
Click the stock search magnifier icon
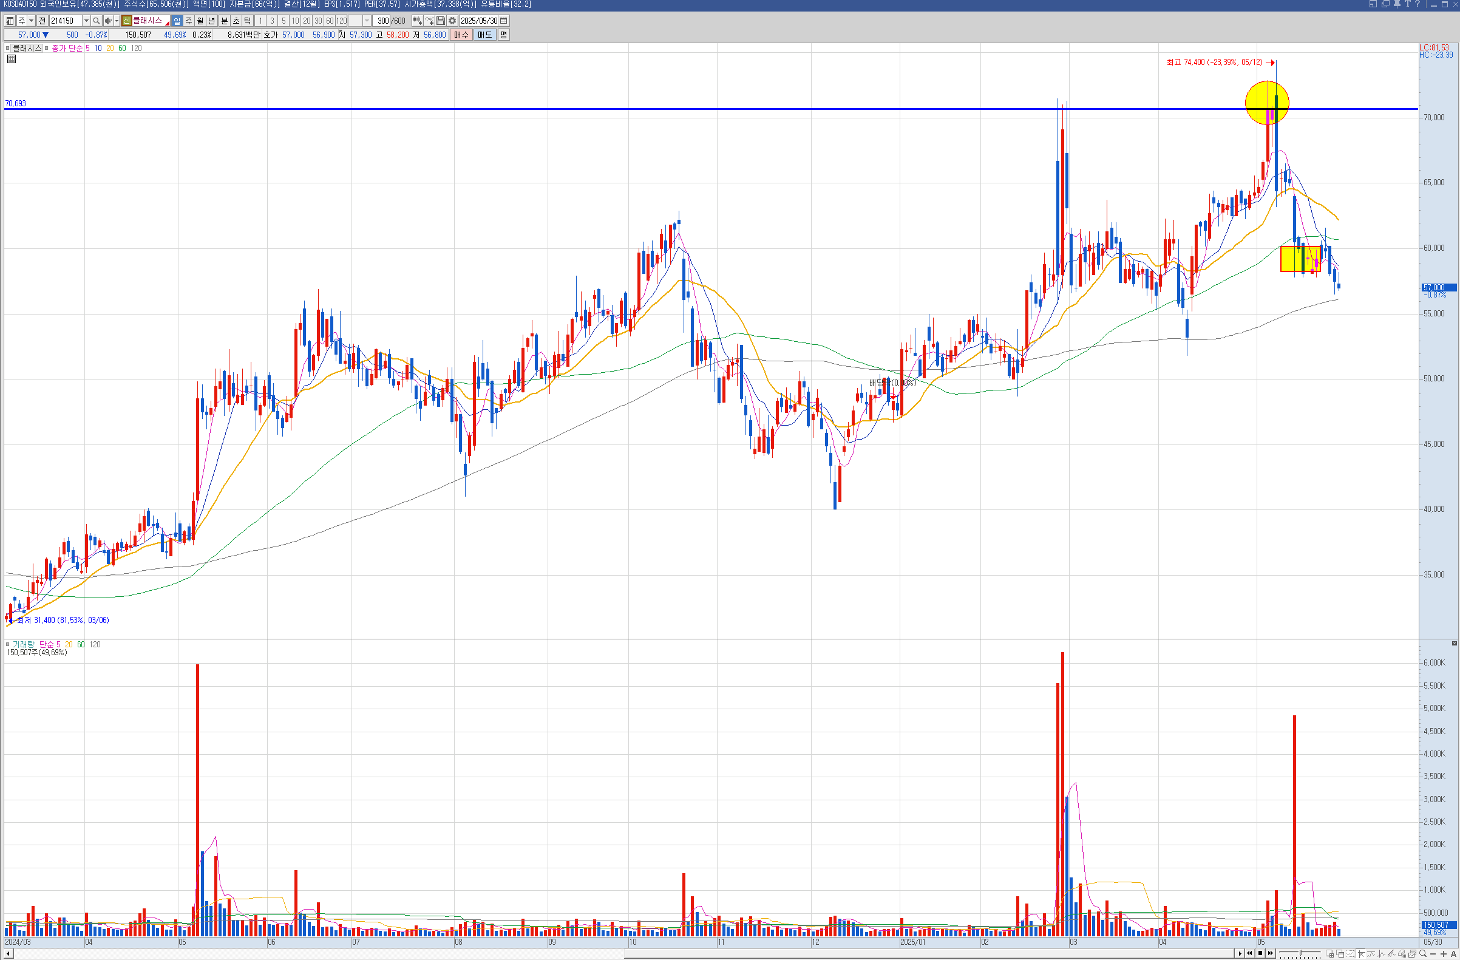pyautogui.click(x=97, y=21)
